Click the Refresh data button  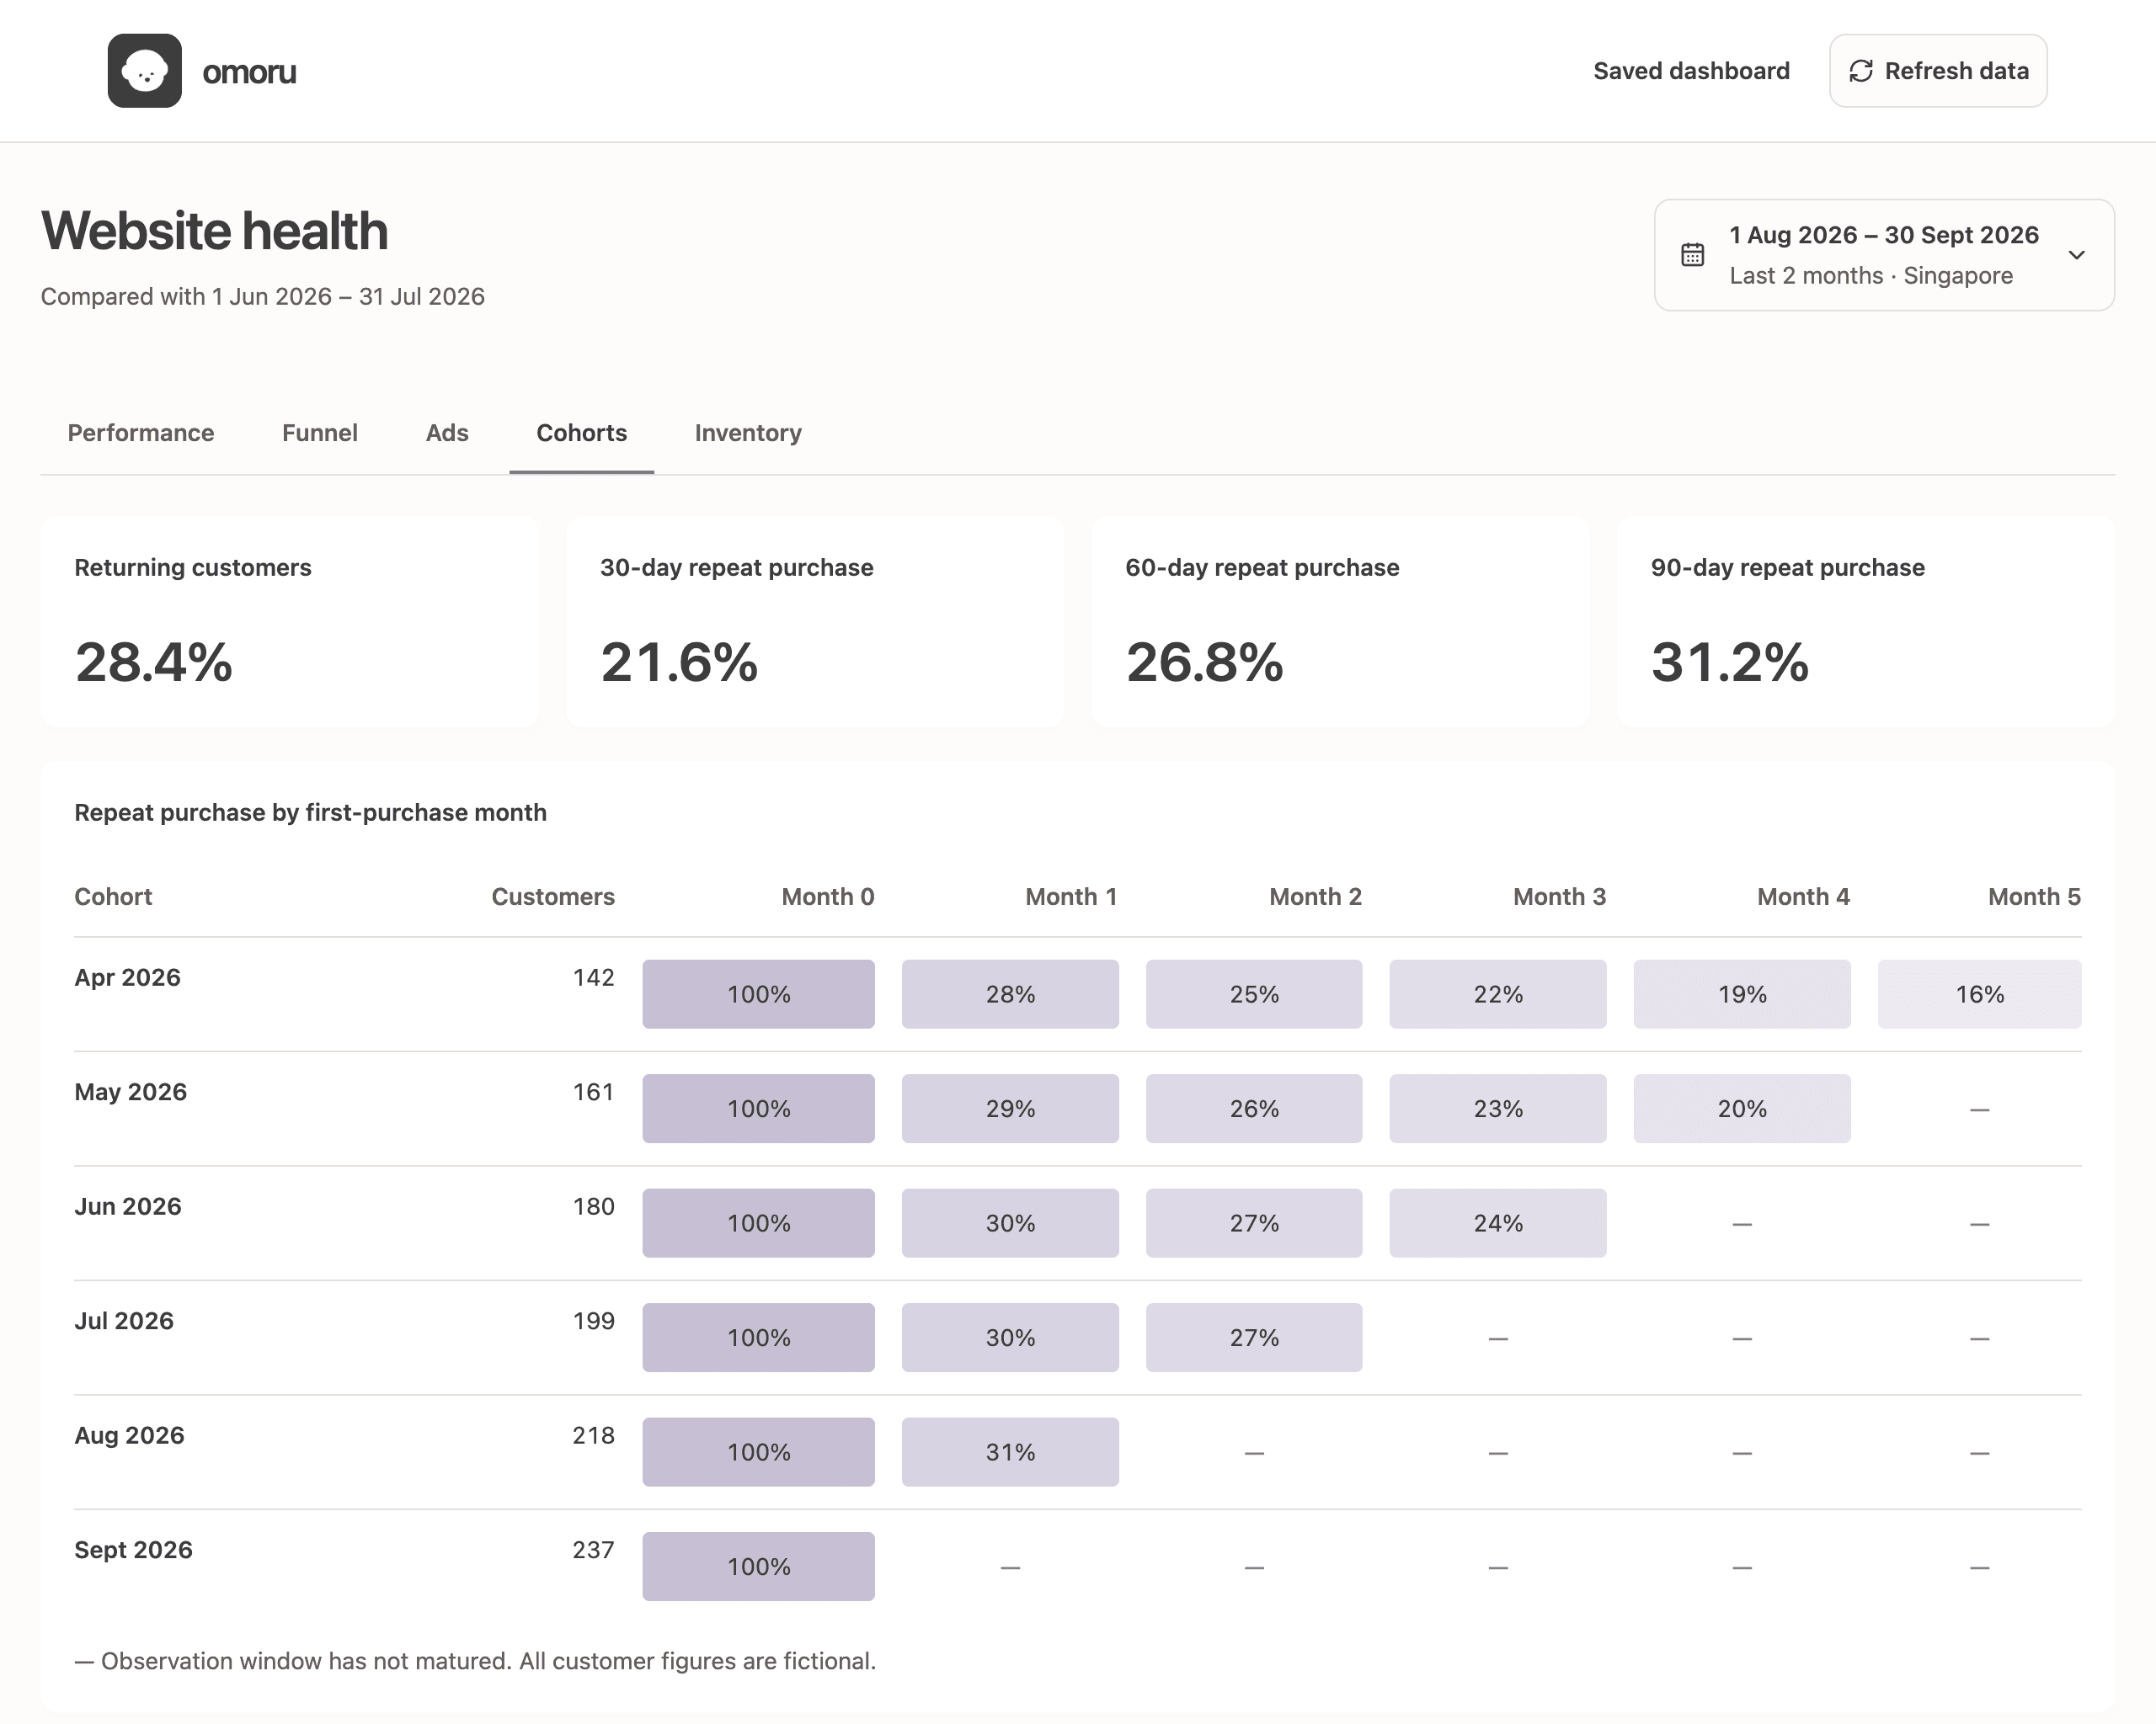click(1938, 71)
